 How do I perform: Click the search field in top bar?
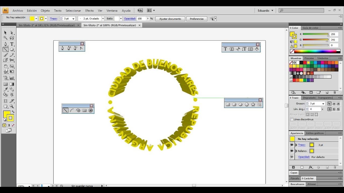point(301,10)
